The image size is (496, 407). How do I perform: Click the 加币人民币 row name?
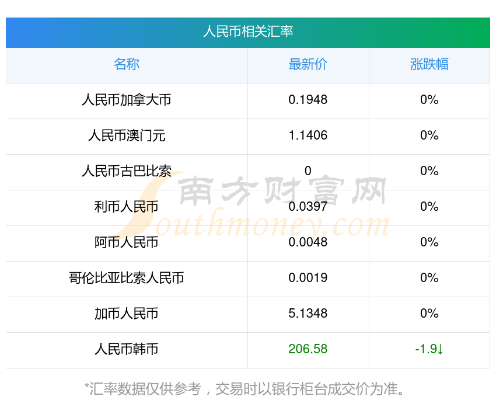pos(127,314)
